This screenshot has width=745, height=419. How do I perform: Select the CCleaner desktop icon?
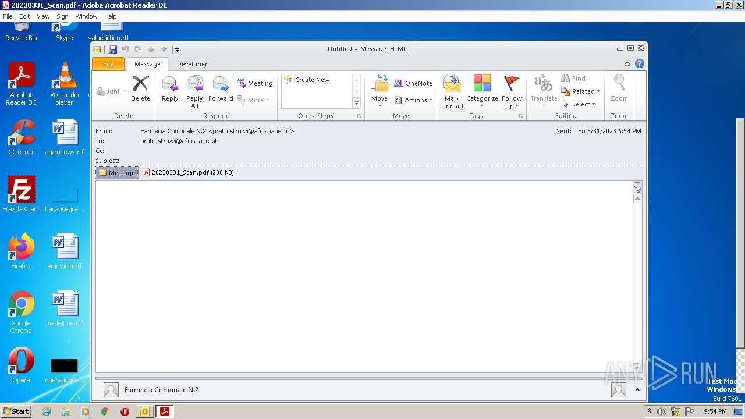21,137
